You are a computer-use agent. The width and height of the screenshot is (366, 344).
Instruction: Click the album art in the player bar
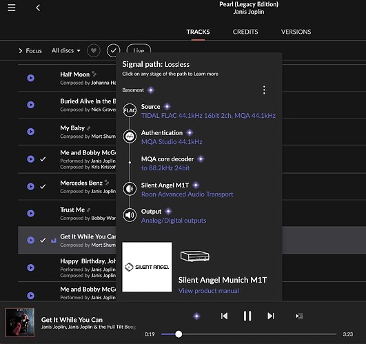(20, 323)
